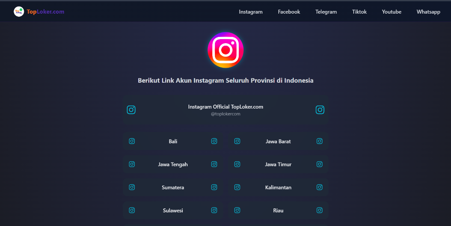Click Instagram icon right of Kalimantan
451x226 pixels.
[320, 187]
